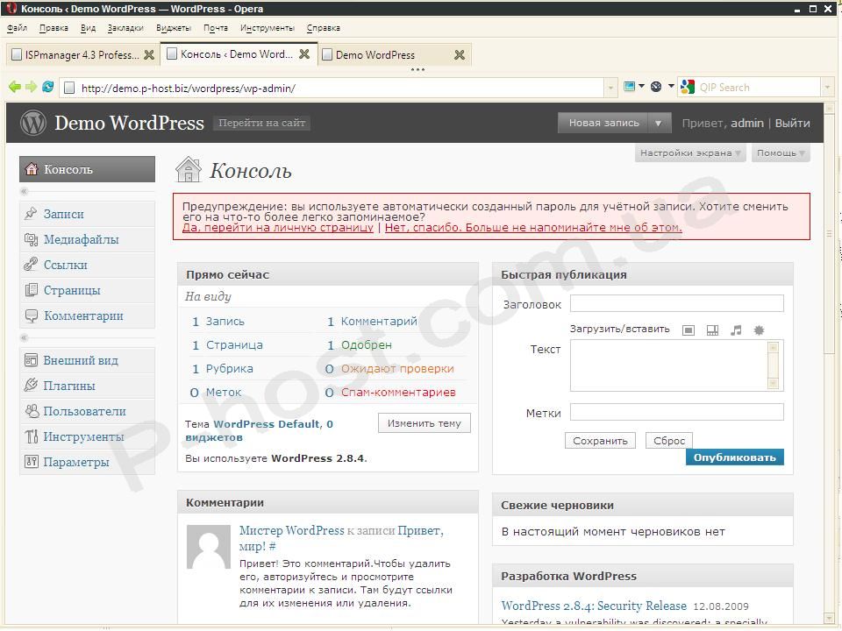Expand Настройки экрана panel
The width and height of the screenshot is (842, 631).
click(690, 153)
